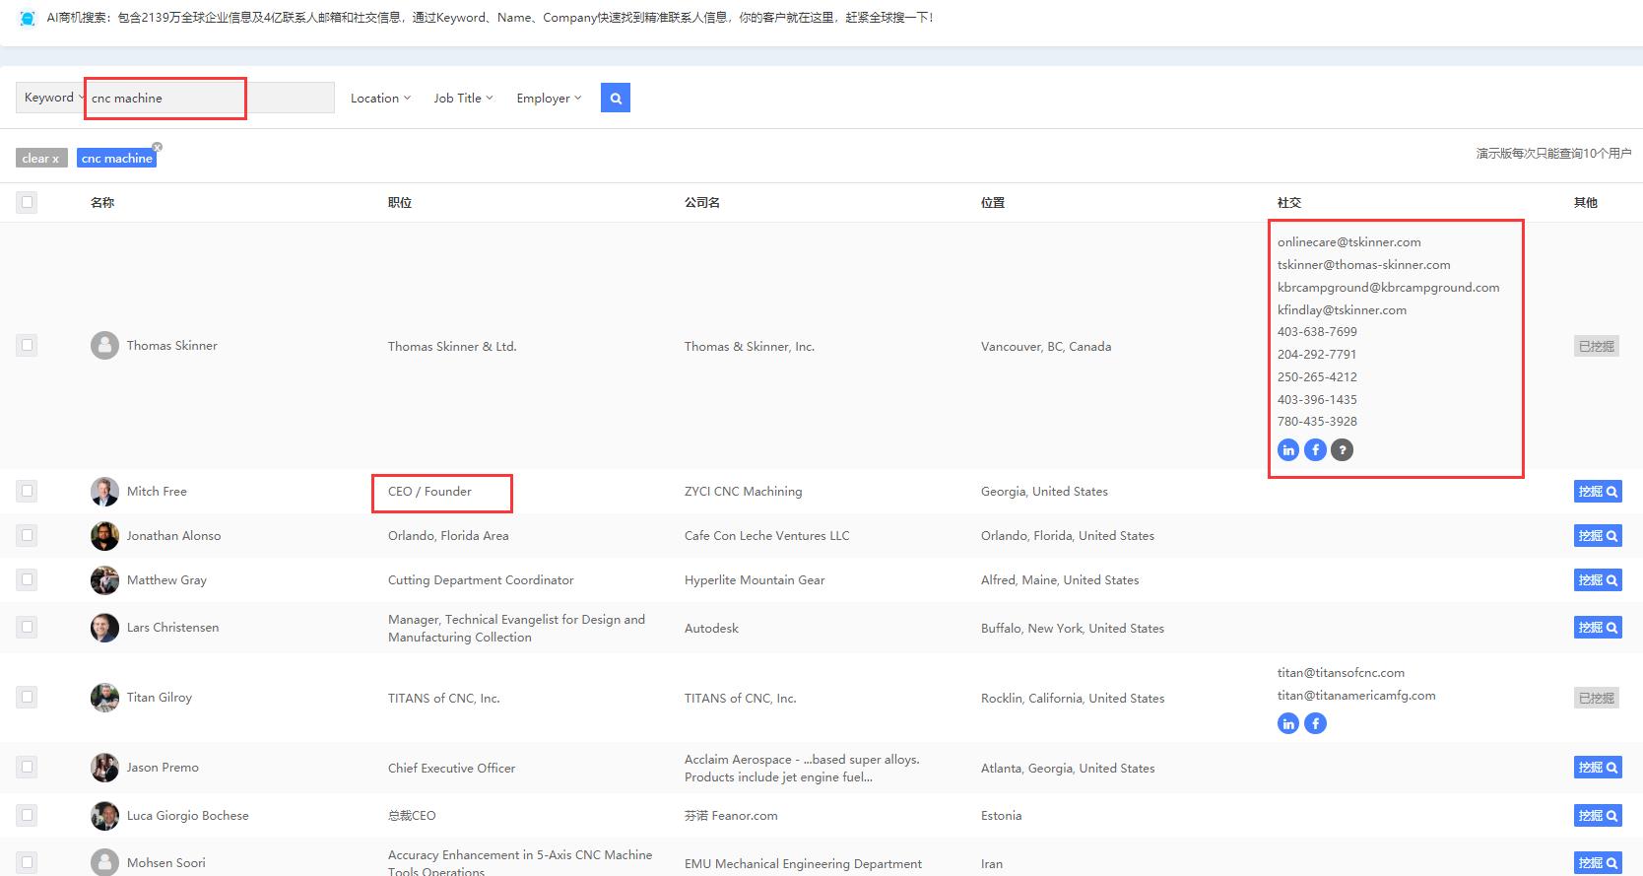Screen dimensions: 1643x876
Task: Click Lars Christensen's profile photo
Action: 104,628
